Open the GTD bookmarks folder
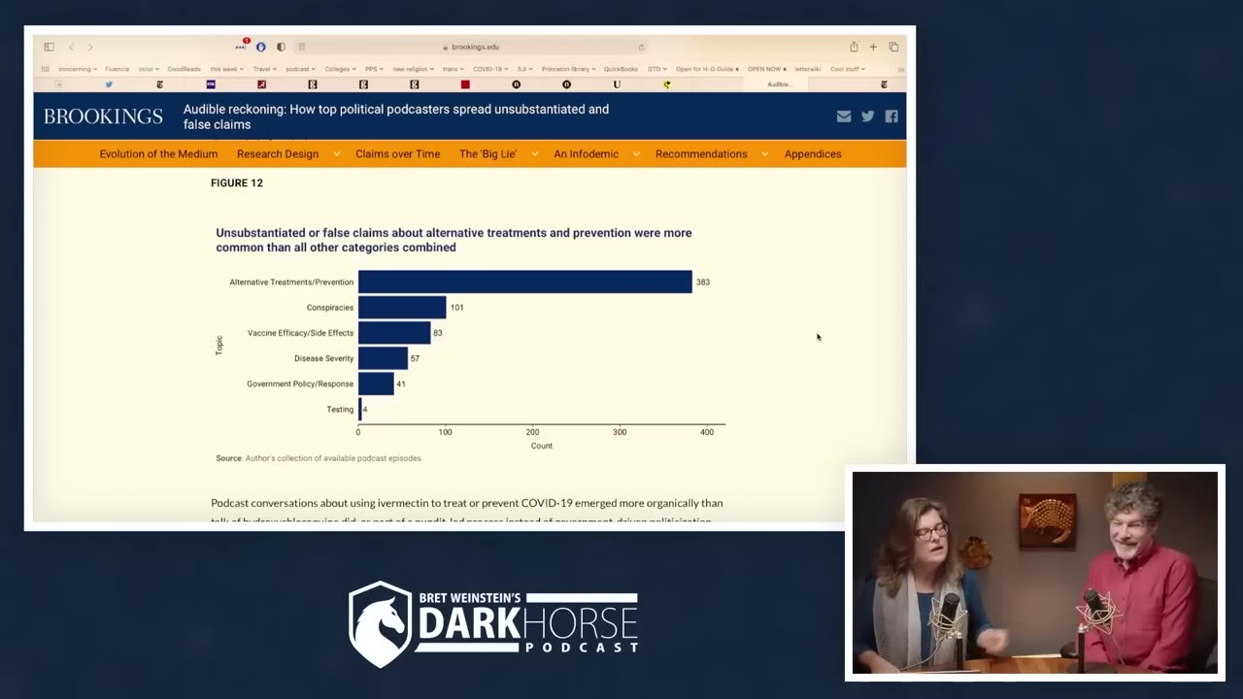Viewport: 1243px width, 699px height. [x=657, y=69]
